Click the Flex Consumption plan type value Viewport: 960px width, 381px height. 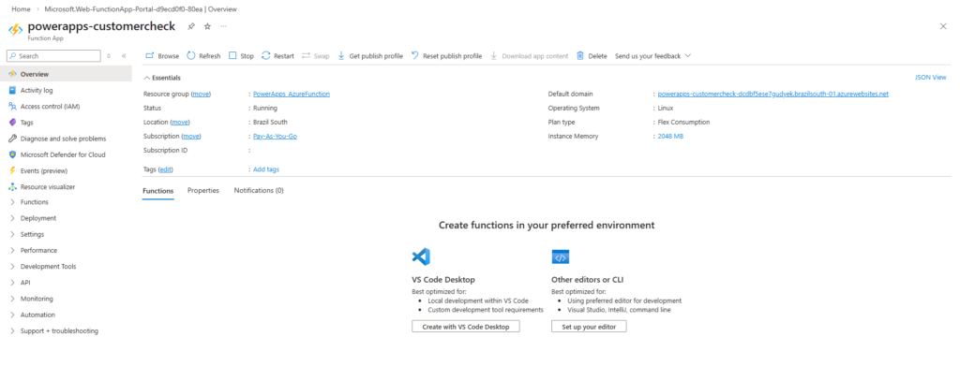pyautogui.click(x=683, y=123)
